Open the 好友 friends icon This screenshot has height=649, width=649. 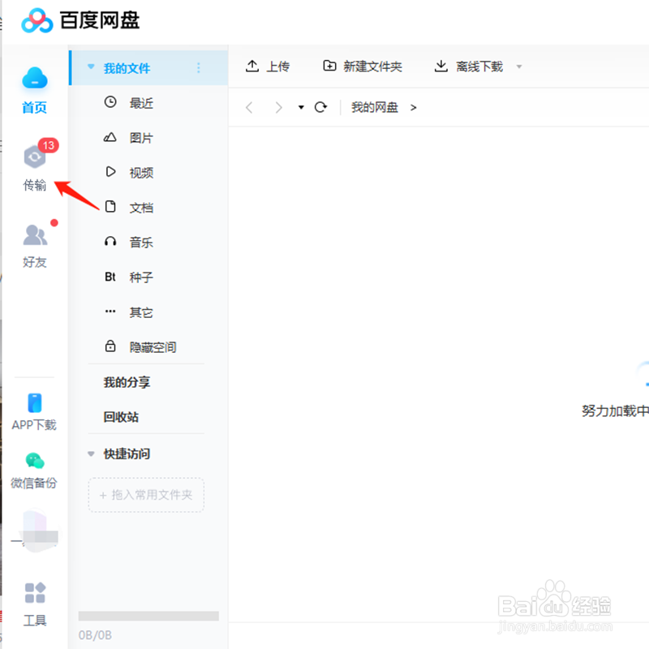(35, 234)
